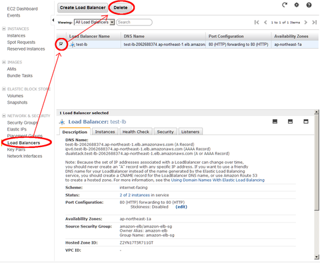Click the stickiness (edit) link
The image size is (320, 263).
pyautogui.click(x=181, y=207)
